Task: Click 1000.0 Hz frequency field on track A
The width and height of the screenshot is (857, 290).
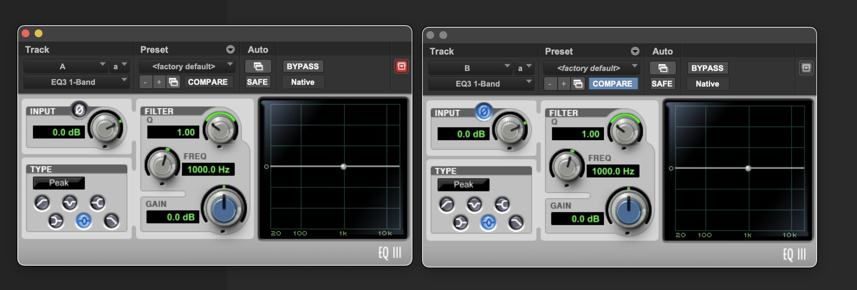Action: pos(208,169)
